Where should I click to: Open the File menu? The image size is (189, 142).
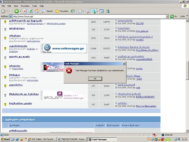pos(3,6)
